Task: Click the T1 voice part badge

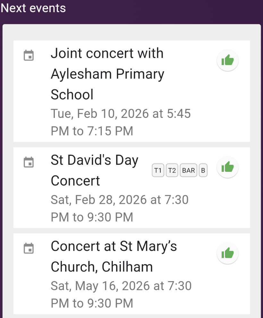Action: pos(158,171)
